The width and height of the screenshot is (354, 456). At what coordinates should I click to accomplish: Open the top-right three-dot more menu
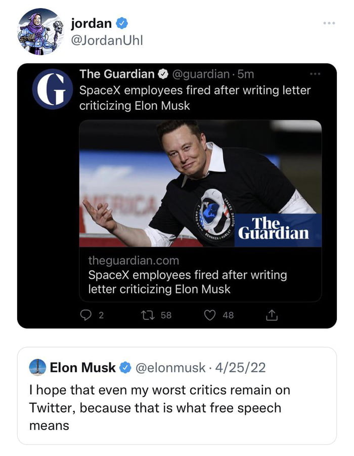click(x=330, y=23)
